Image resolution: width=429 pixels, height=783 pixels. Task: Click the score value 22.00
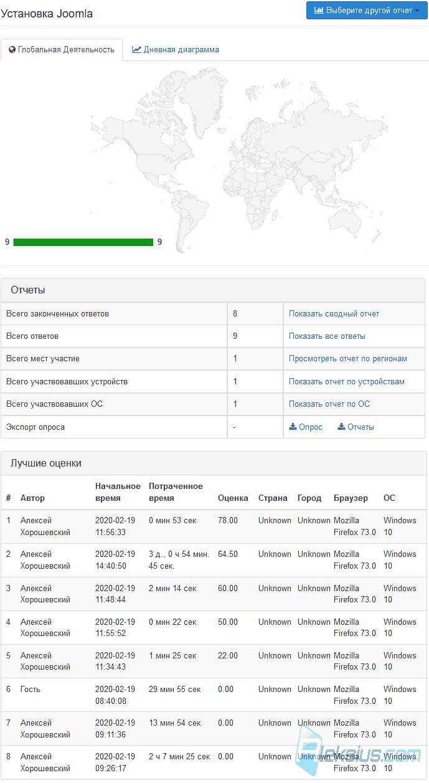tap(228, 655)
